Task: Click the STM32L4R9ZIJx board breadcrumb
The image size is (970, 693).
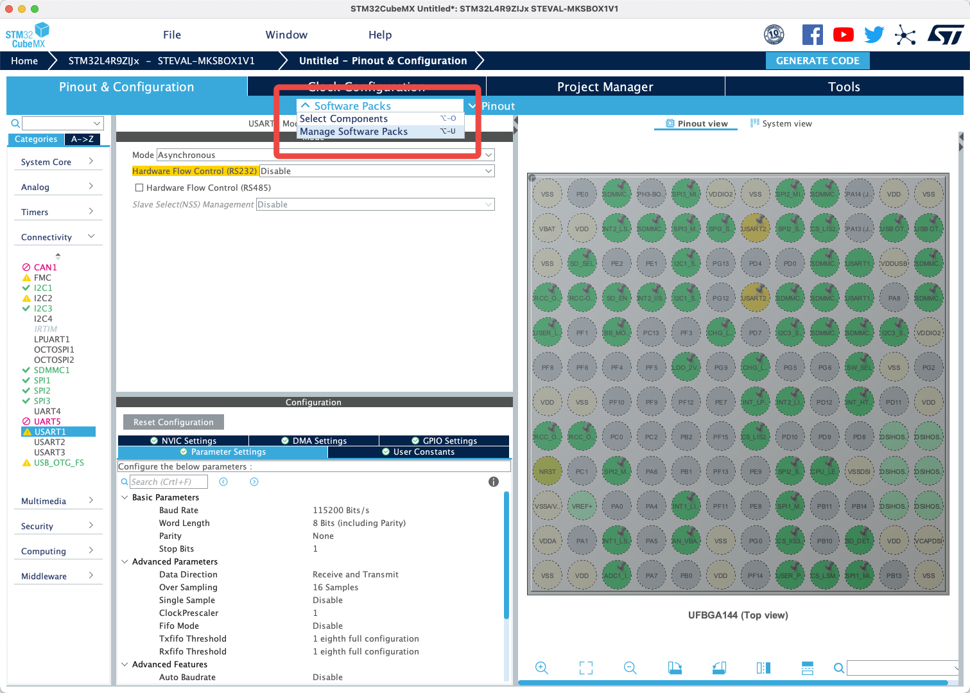Action: pyautogui.click(x=162, y=60)
